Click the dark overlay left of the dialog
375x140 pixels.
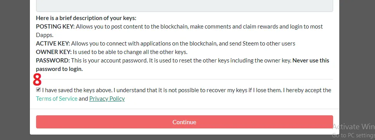pos(15,70)
